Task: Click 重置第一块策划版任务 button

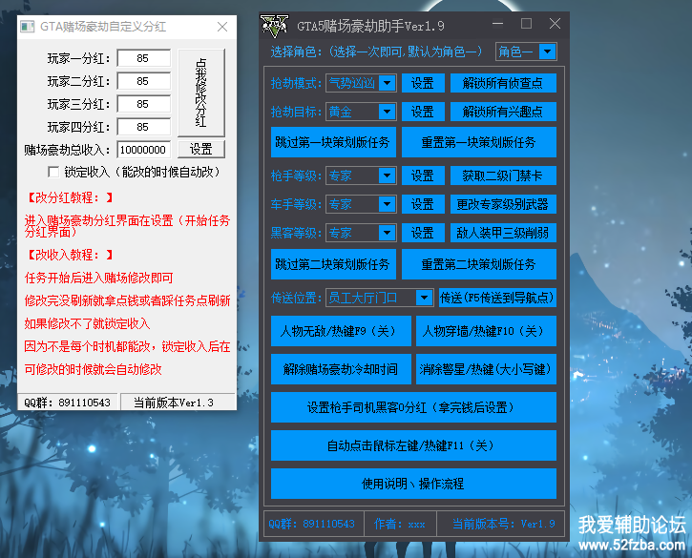Action: (x=479, y=142)
